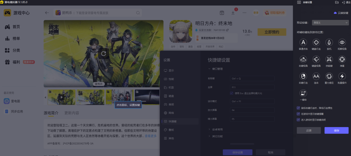Go to 福利 in game center sidebar

pos(13,62)
